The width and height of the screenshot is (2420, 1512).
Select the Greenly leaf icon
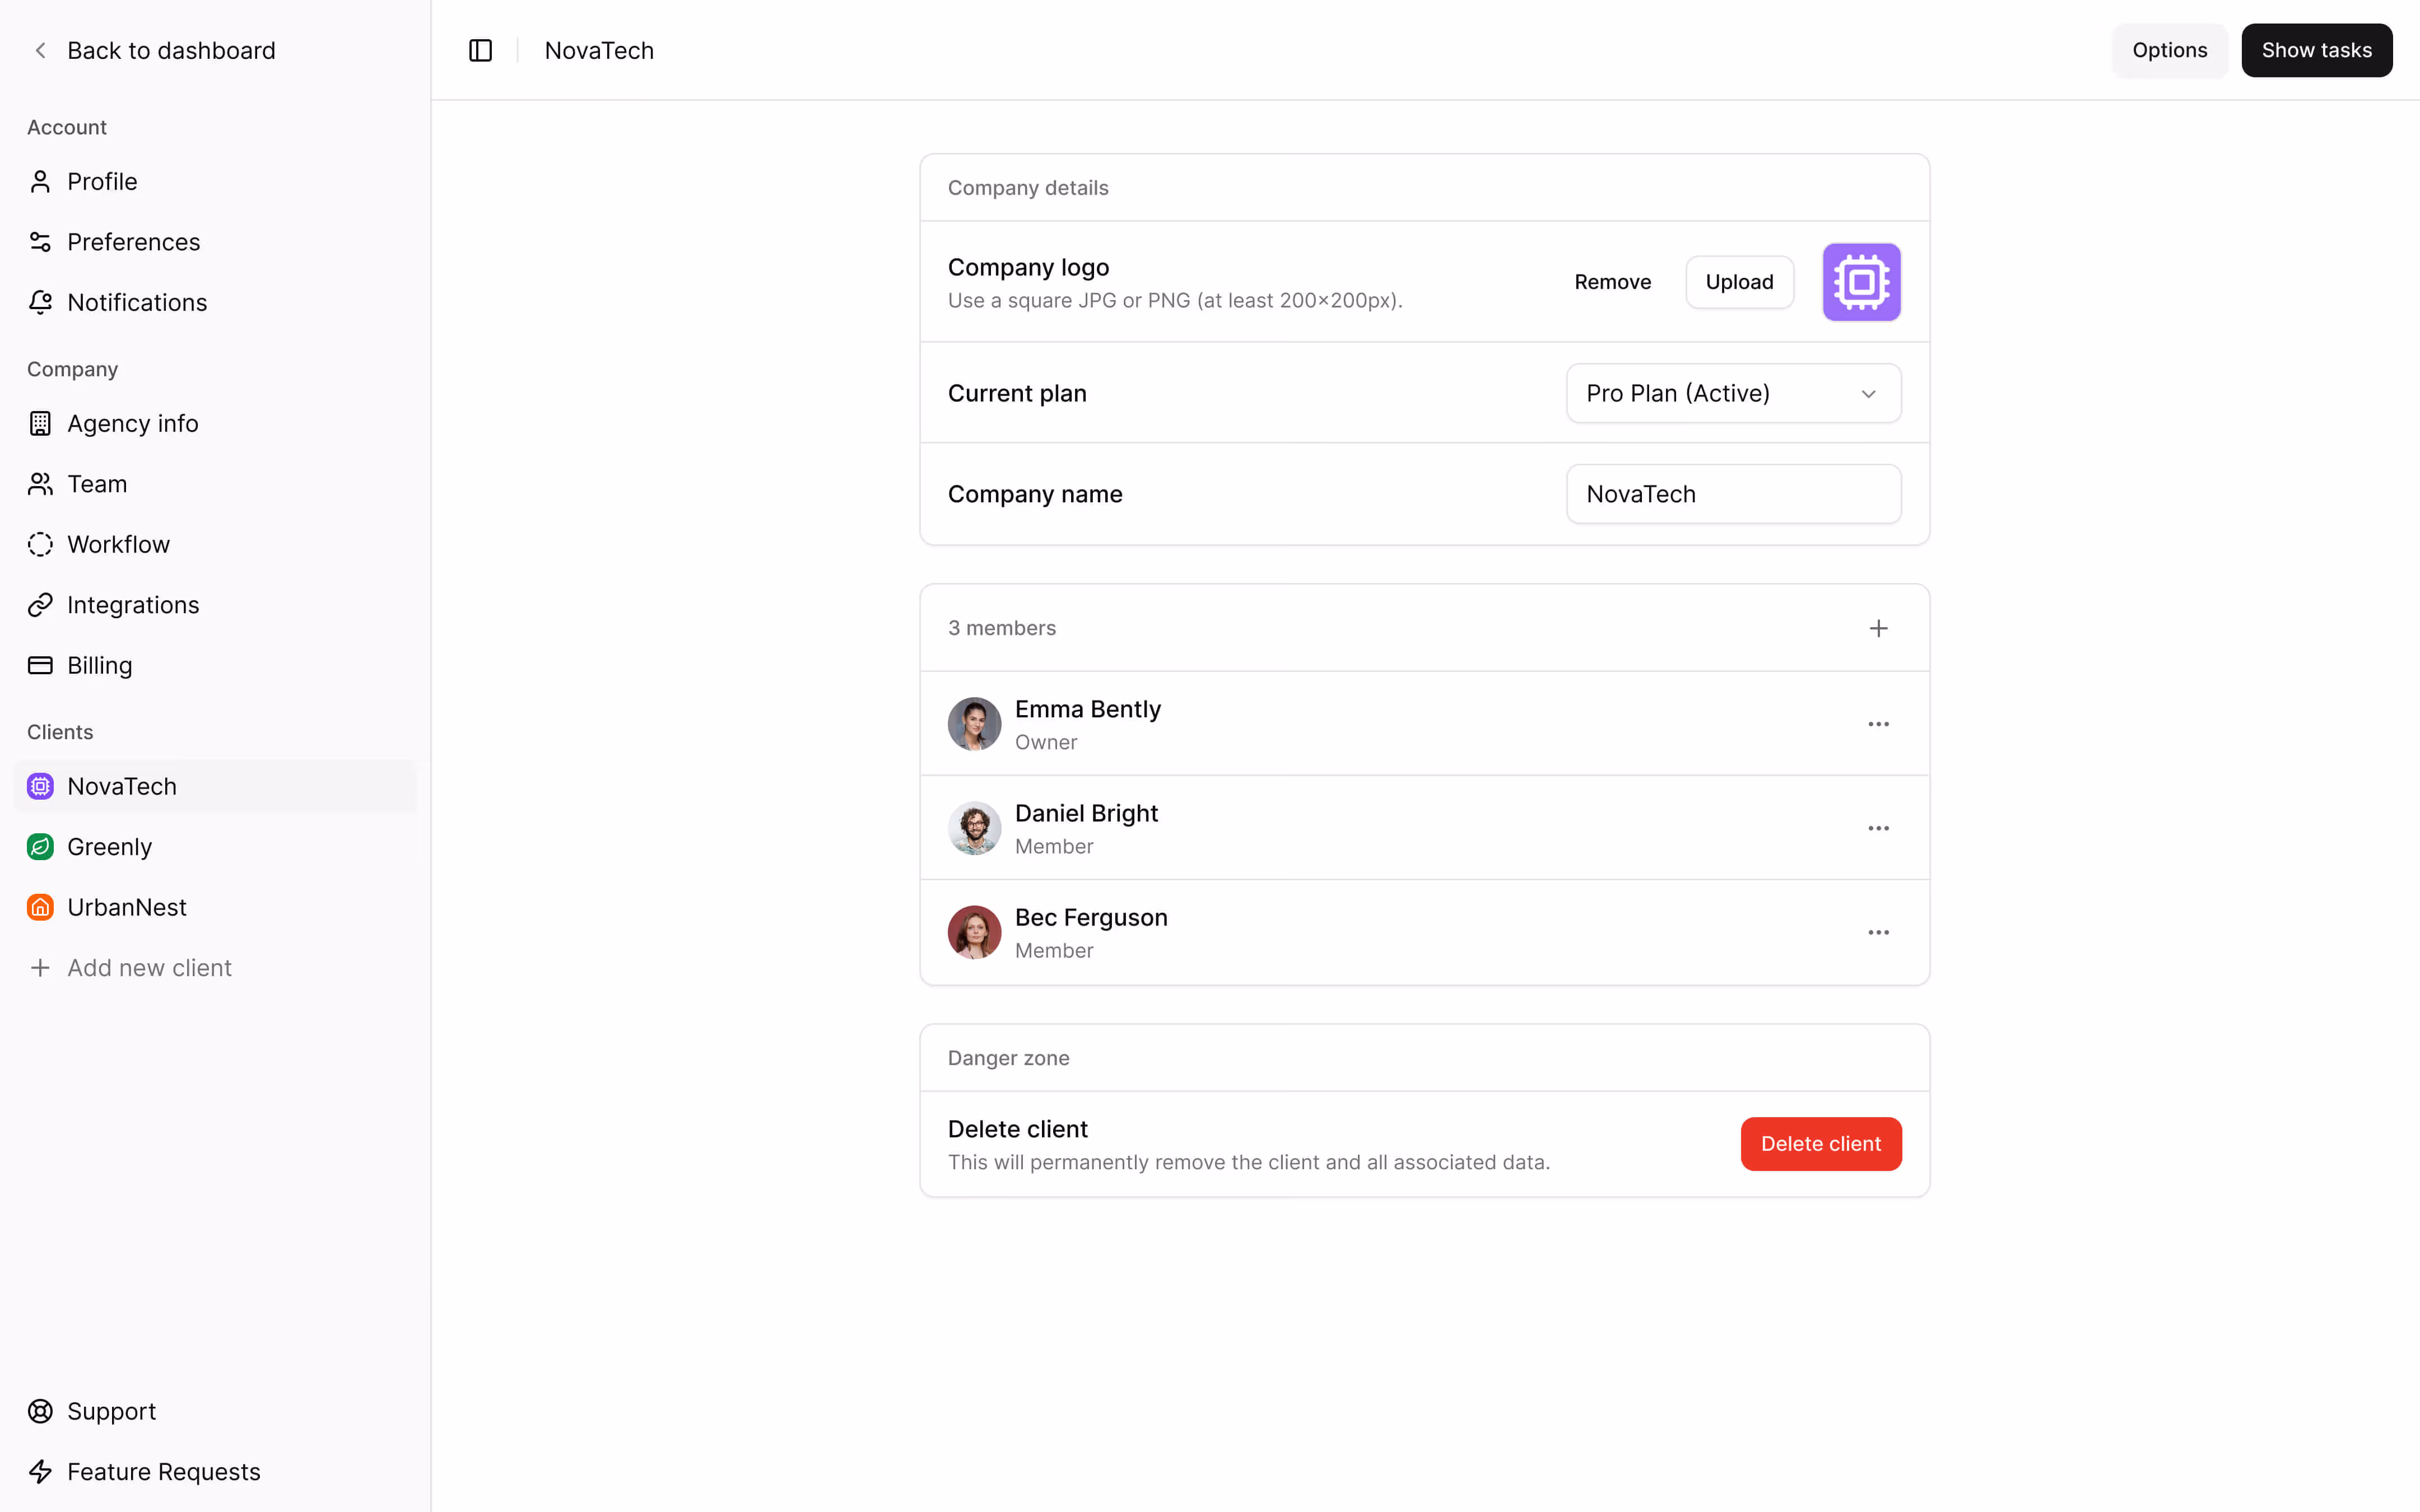point(40,846)
